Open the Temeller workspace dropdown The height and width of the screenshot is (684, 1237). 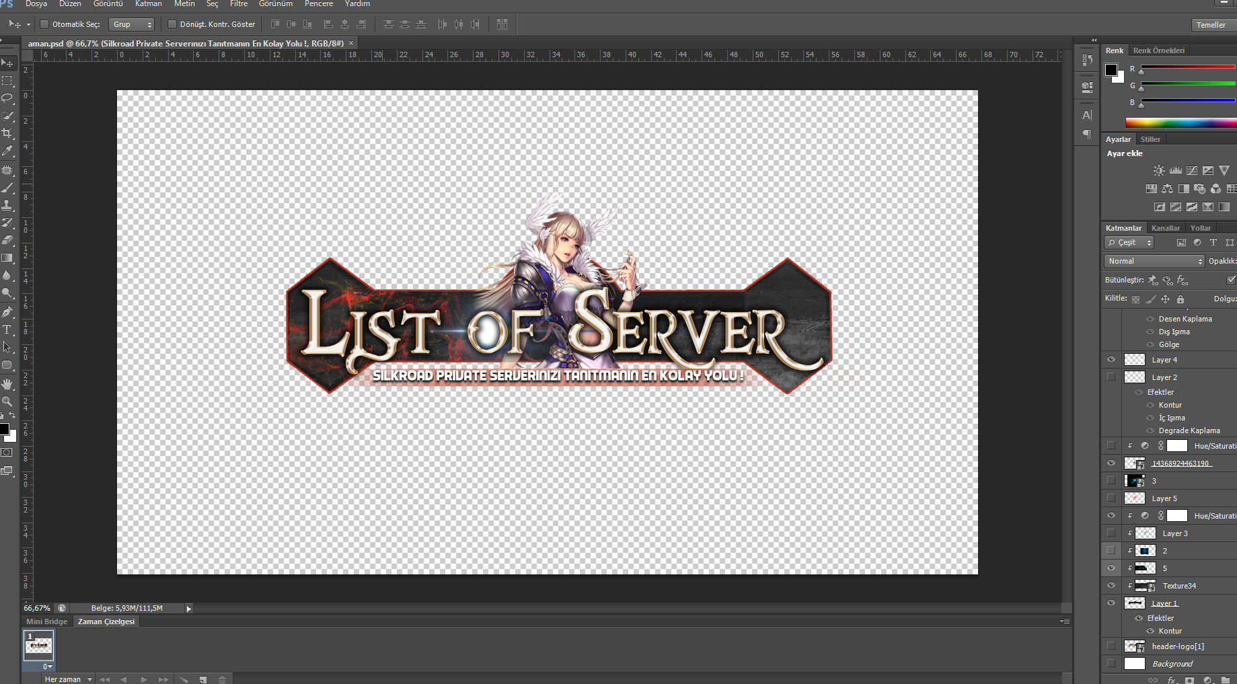[1214, 25]
